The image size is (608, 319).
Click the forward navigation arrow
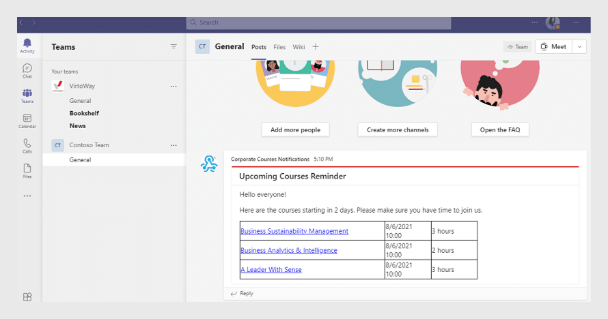(33, 22)
